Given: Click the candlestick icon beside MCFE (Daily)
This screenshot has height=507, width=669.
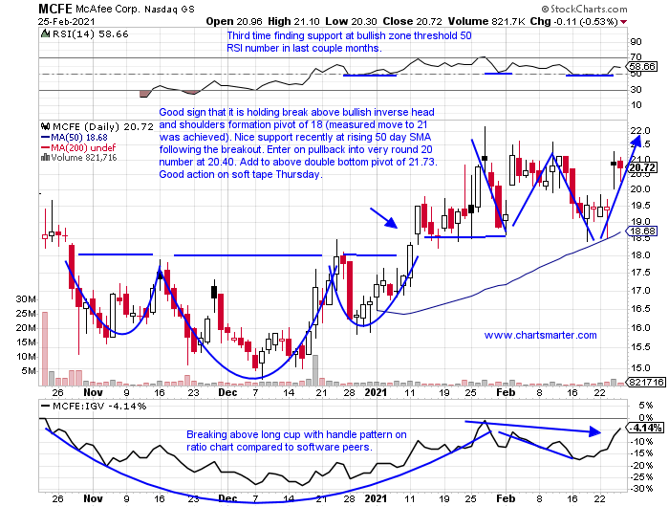Looking at the screenshot, I should point(45,127).
